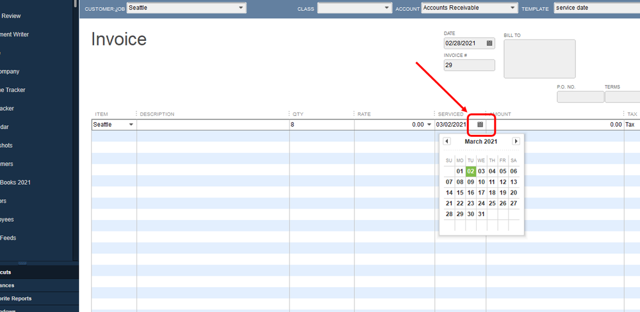Select March 15 in the calendar
This screenshot has height=312, width=640.
[x=460, y=192]
